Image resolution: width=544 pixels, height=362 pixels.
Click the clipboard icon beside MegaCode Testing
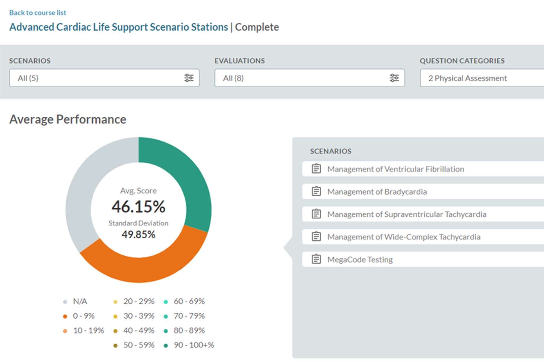click(x=316, y=259)
